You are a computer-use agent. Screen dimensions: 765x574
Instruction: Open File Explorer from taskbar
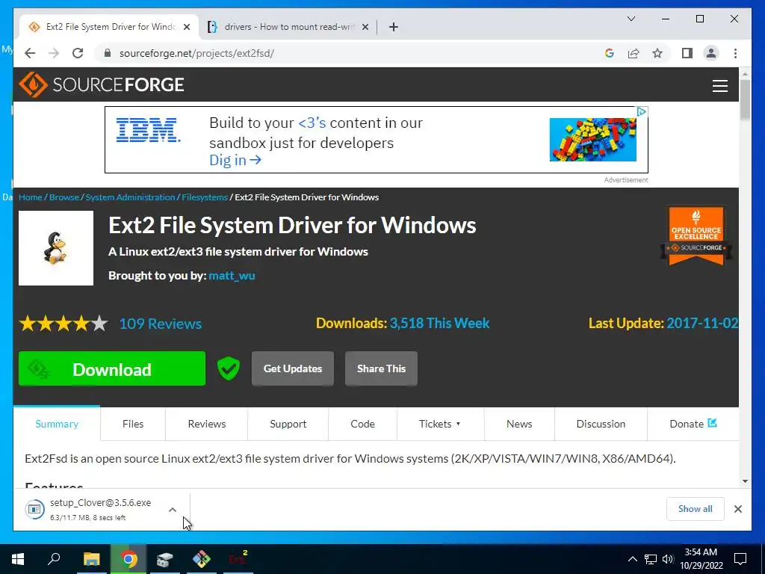click(91, 559)
